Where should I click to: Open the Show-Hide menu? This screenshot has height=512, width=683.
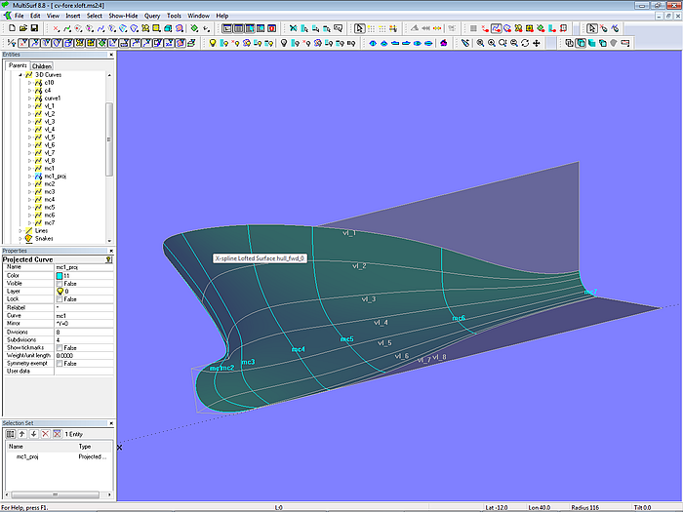(123, 17)
